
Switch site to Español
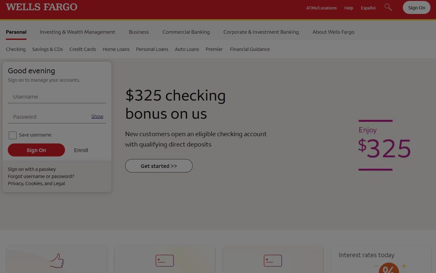coord(368,8)
